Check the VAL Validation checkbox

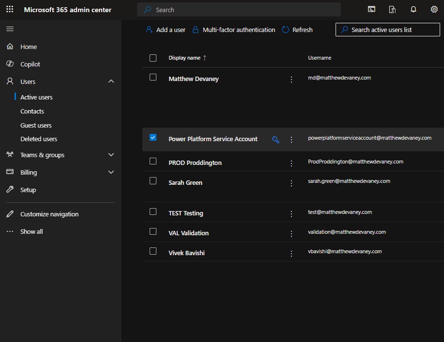pyautogui.click(x=153, y=231)
